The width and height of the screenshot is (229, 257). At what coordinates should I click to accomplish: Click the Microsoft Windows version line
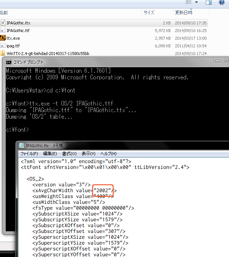click(58, 71)
